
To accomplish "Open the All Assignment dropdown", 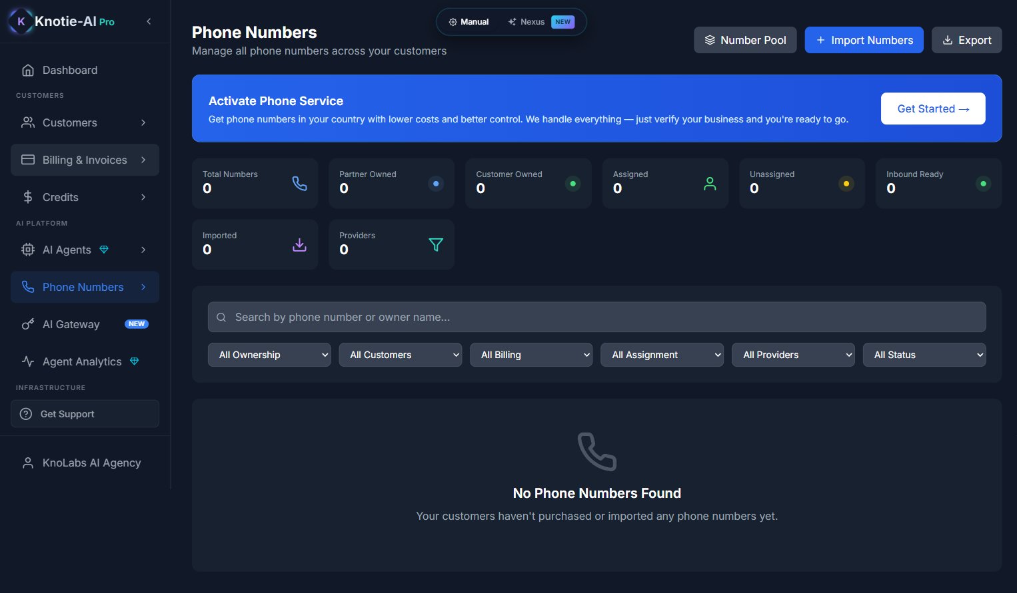I will click(x=662, y=355).
